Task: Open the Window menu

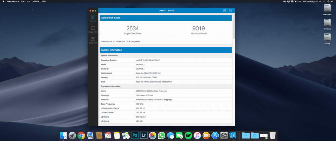Action: 36,1
